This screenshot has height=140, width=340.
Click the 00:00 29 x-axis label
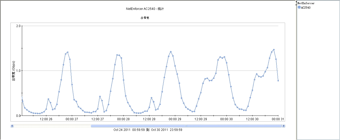tap(175, 119)
